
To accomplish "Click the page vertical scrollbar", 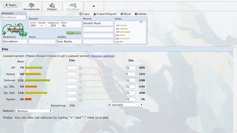I will click(235, 89).
